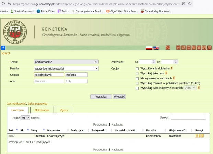The height and width of the screenshot is (154, 213).
Task: Open the Pokaż 50 entries dropdown
Action: pyautogui.click(x=25, y=118)
